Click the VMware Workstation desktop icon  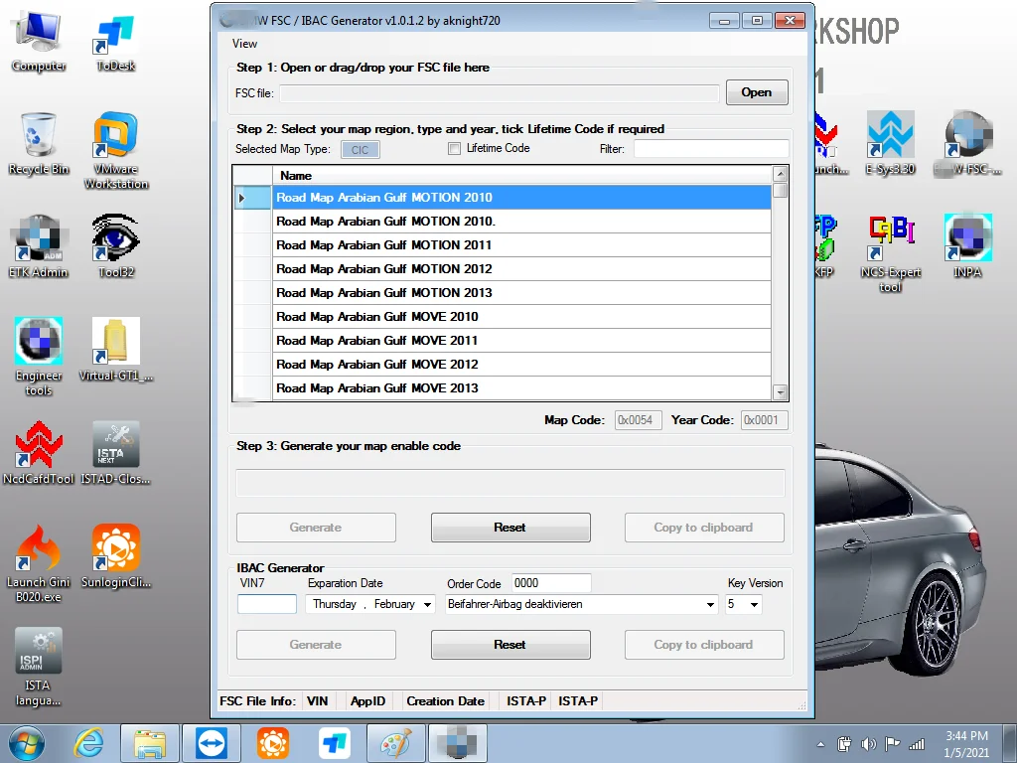115,151
